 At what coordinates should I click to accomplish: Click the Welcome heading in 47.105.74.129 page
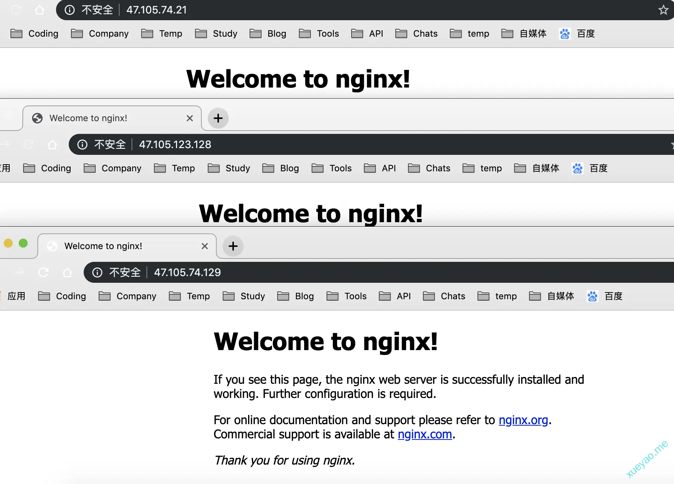click(x=326, y=341)
